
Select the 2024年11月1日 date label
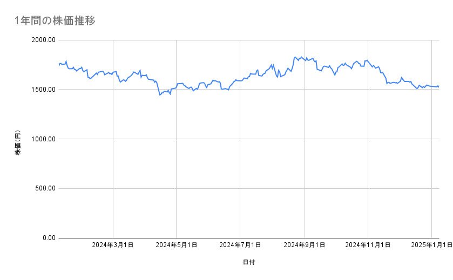[368, 245]
